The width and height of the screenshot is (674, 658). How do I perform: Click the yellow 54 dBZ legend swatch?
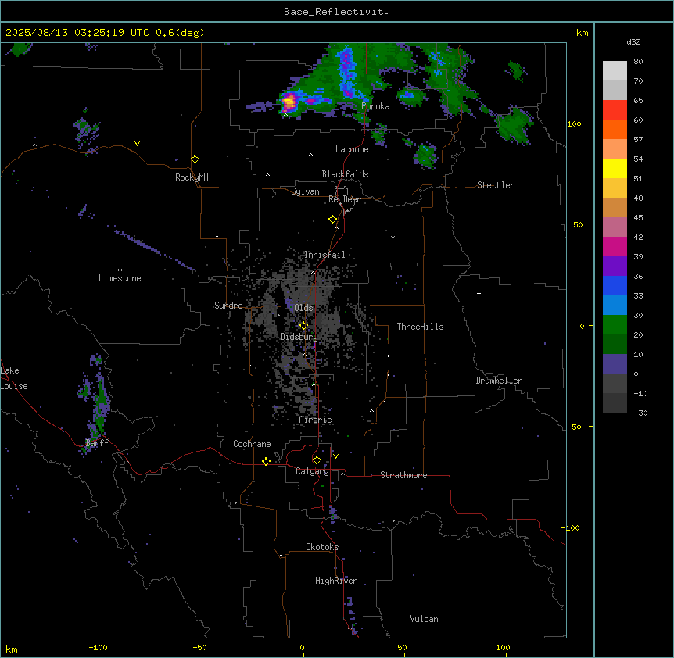click(615, 168)
